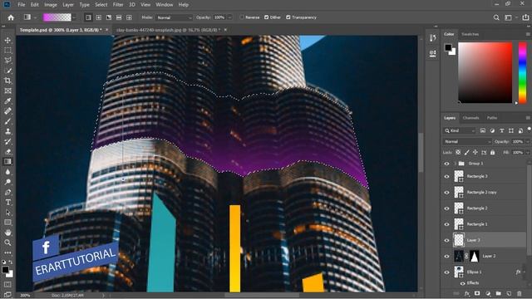Choose the Radial Gradient style button
Viewport: 532px width, 299px height.
pos(98,17)
